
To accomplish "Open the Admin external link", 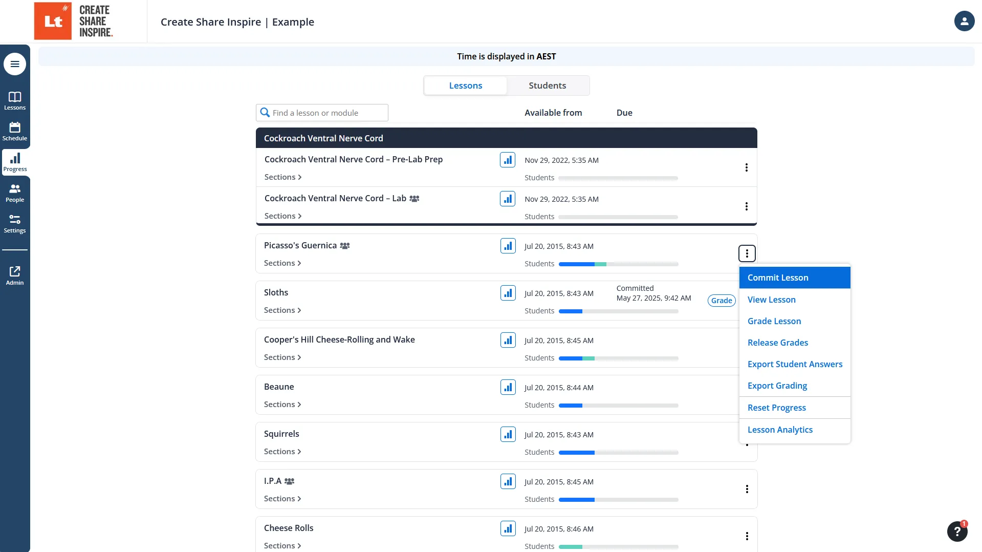I will point(15,275).
